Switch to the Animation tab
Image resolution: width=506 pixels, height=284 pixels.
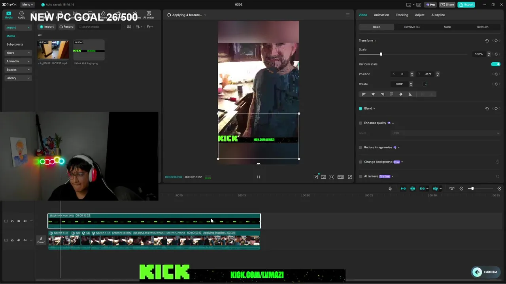point(381,15)
